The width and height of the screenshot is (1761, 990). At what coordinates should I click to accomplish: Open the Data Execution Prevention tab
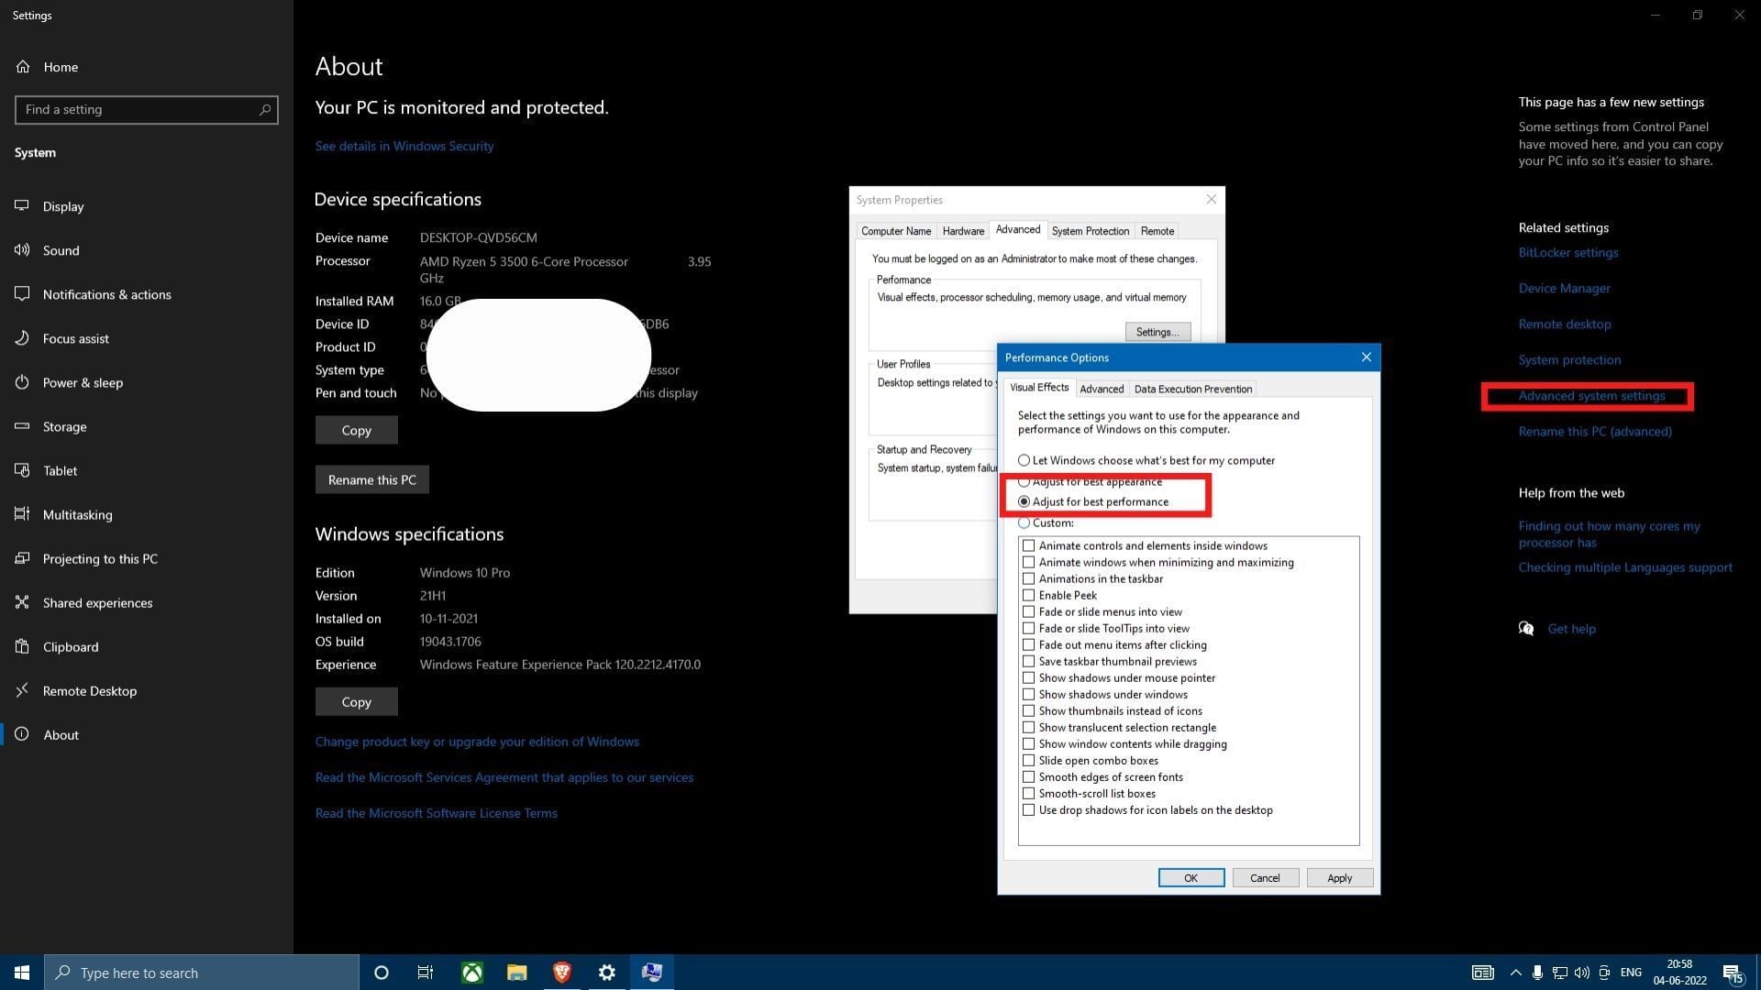[x=1192, y=389]
